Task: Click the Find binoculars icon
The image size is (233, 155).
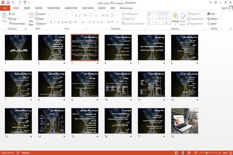Action: point(209,14)
